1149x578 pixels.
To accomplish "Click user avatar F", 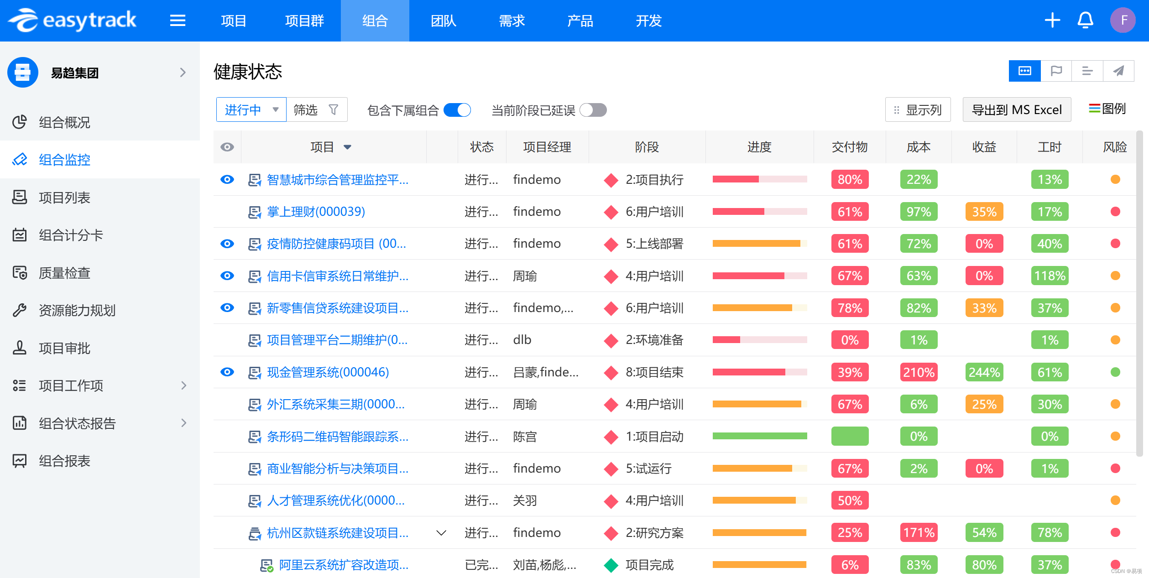I will (x=1123, y=21).
